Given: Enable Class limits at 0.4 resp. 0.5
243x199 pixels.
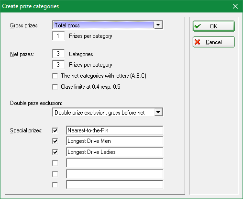Looking at the screenshot, I should pyautogui.click(x=55, y=87).
